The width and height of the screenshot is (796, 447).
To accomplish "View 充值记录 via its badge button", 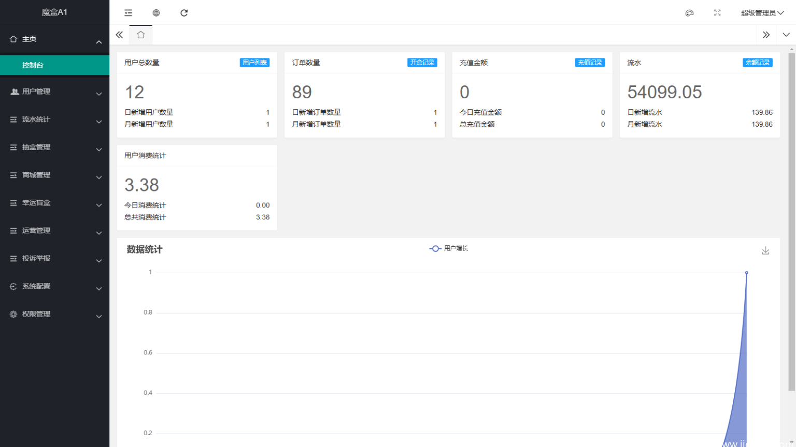I will pyautogui.click(x=590, y=62).
